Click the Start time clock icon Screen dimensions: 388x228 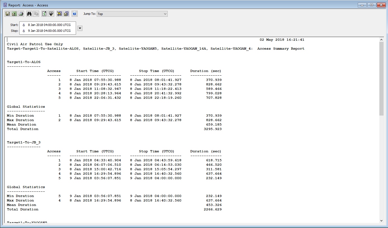point(24,25)
